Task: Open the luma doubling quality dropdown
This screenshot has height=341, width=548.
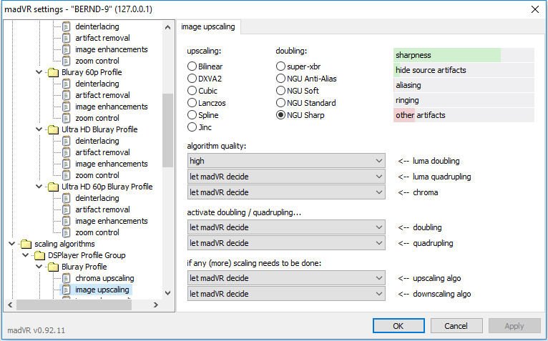Action: click(x=286, y=161)
